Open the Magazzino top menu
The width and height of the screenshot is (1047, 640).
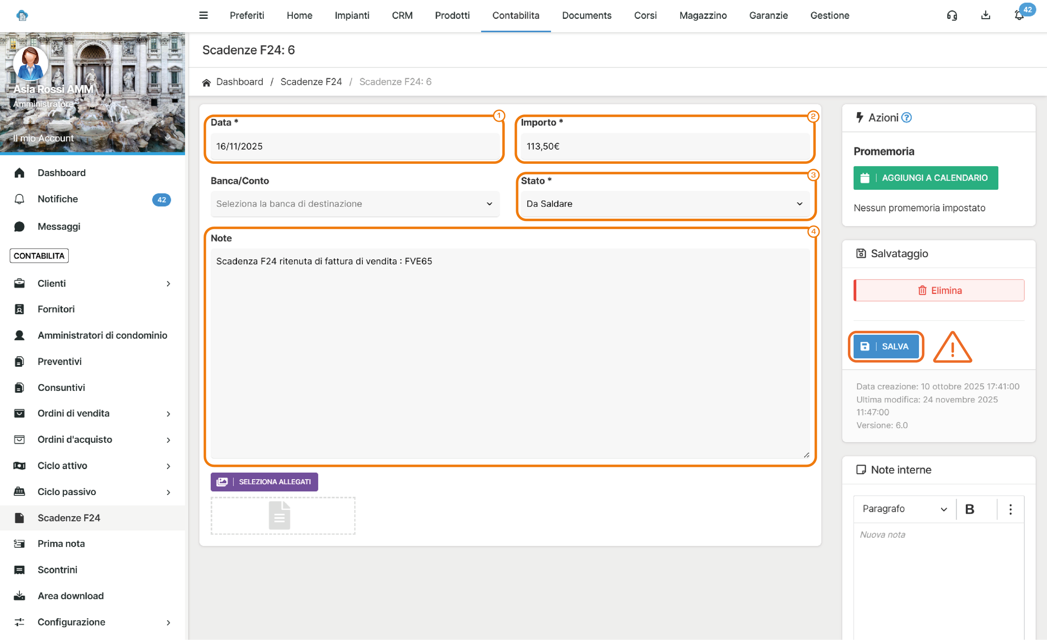point(703,15)
